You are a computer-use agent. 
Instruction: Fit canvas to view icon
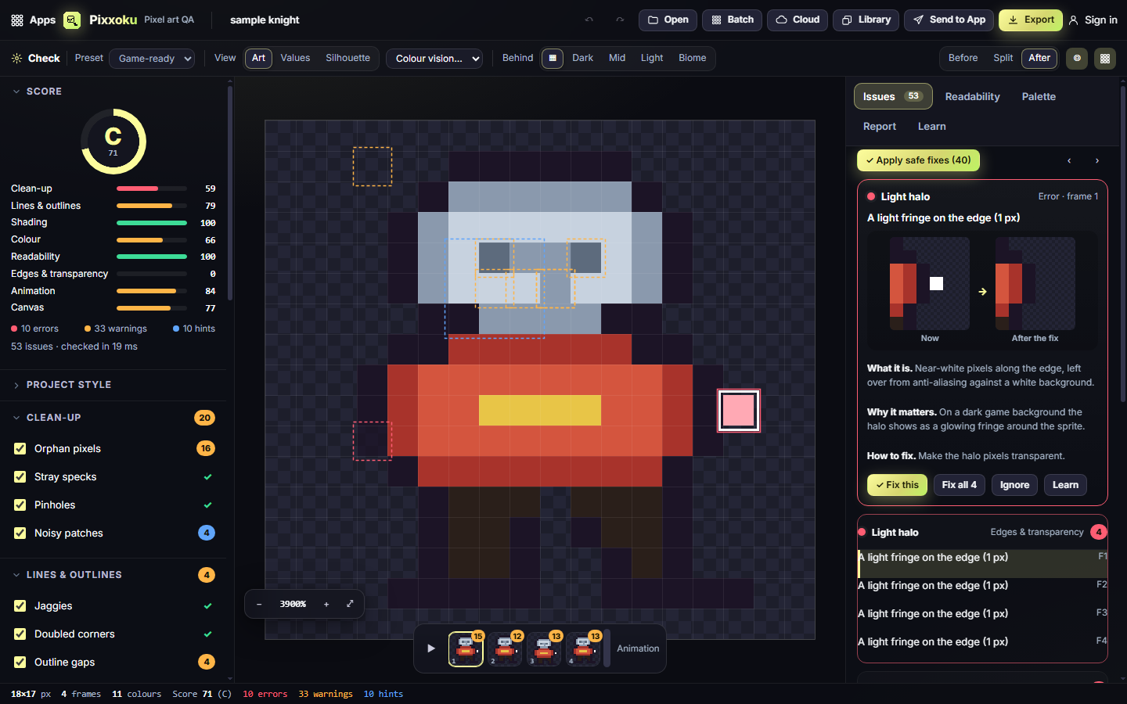pyautogui.click(x=350, y=604)
